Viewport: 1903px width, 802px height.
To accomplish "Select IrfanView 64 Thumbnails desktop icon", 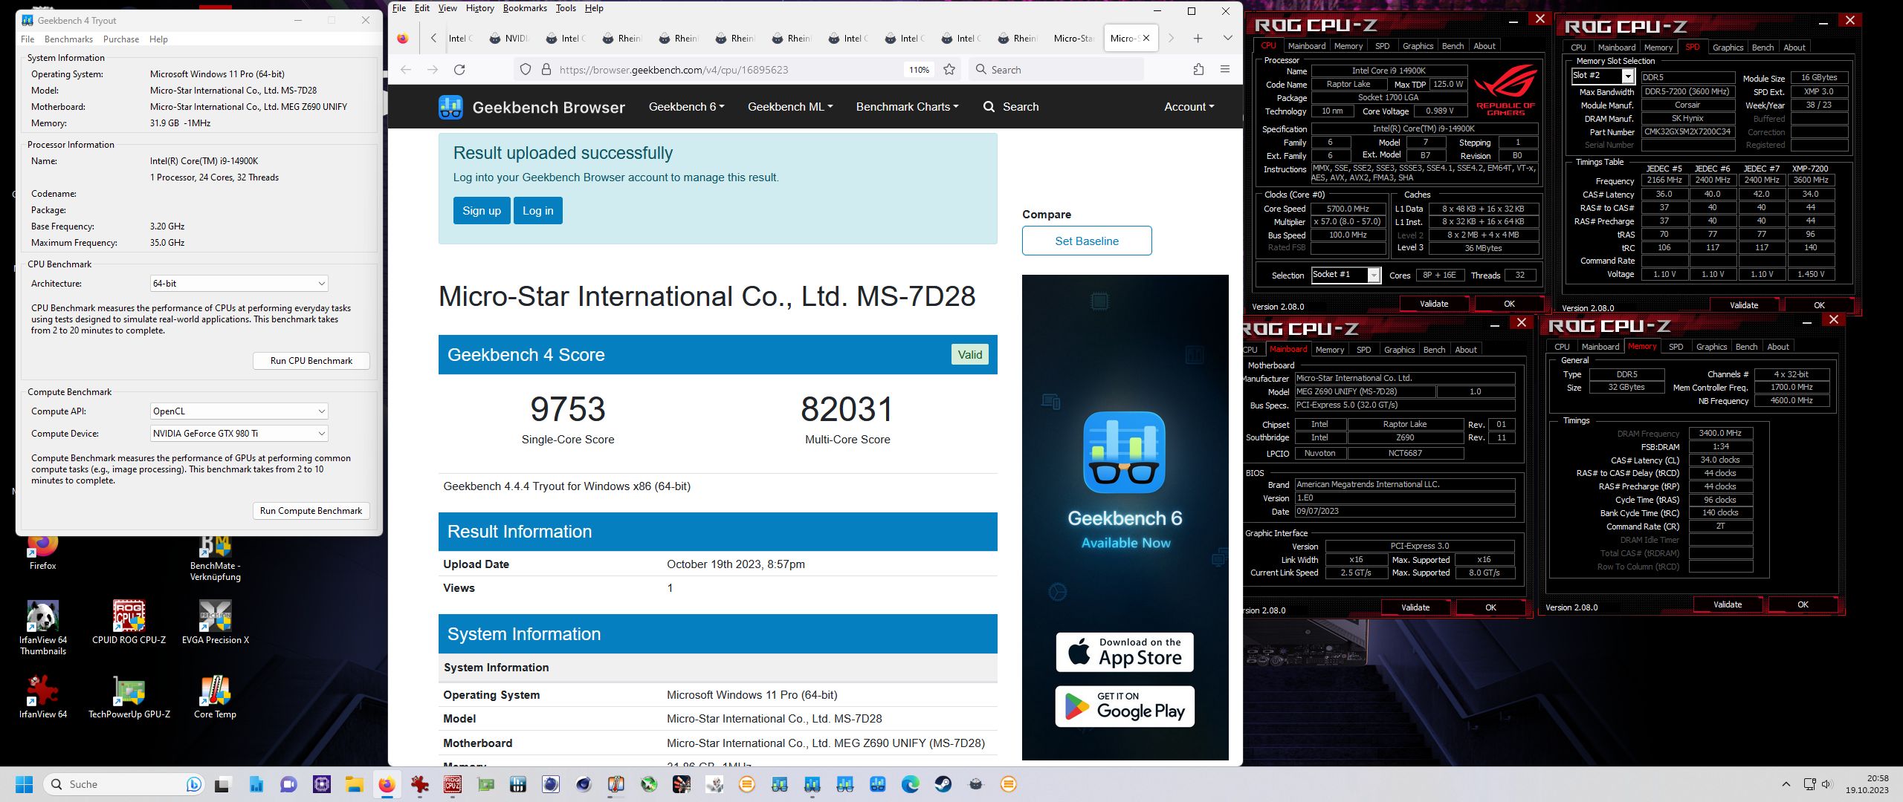I will pyautogui.click(x=43, y=628).
